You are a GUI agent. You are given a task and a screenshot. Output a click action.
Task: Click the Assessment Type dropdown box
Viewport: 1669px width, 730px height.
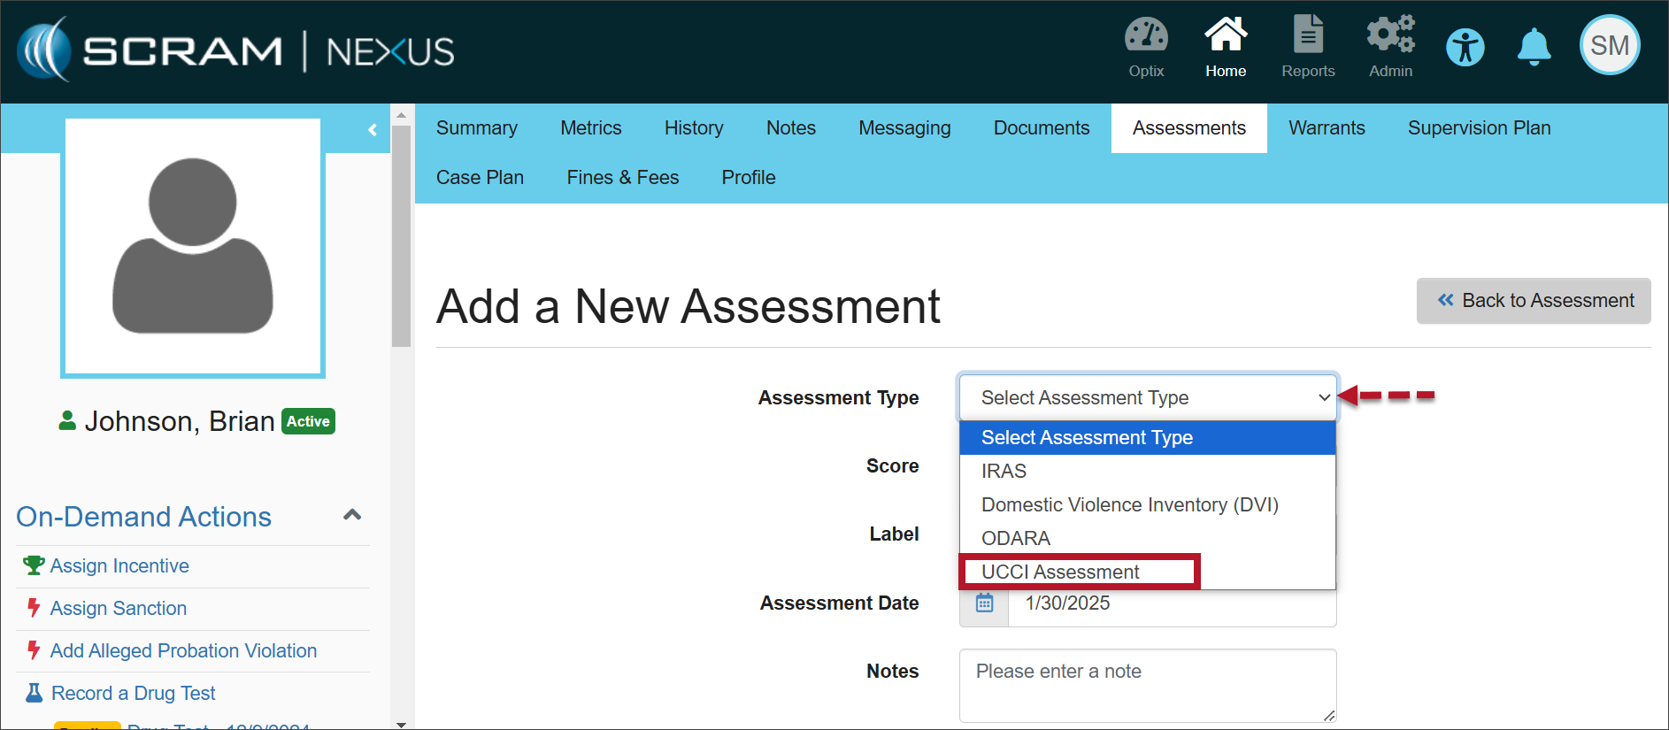[x=1147, y=398]
